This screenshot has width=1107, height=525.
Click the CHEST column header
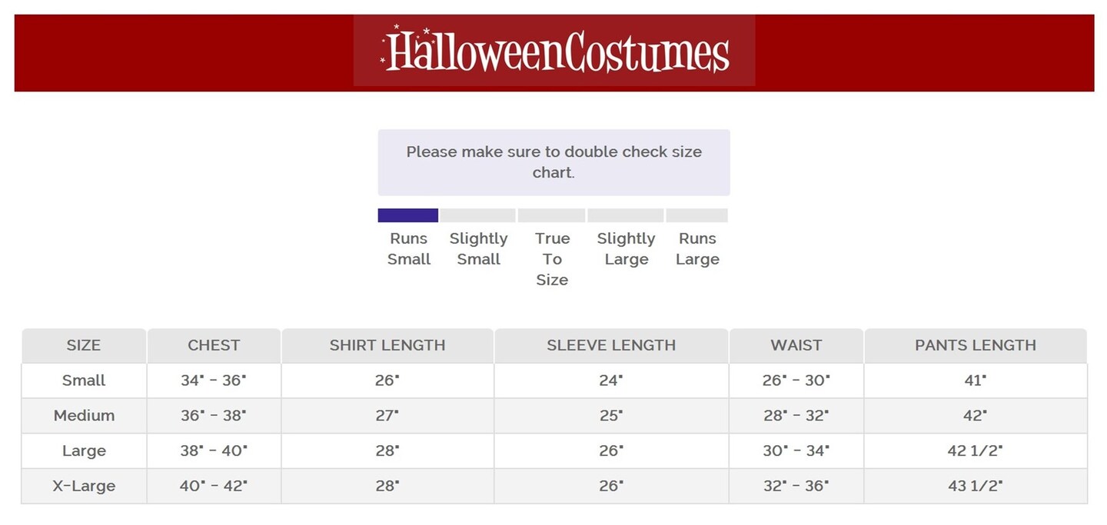pos(214,345)
